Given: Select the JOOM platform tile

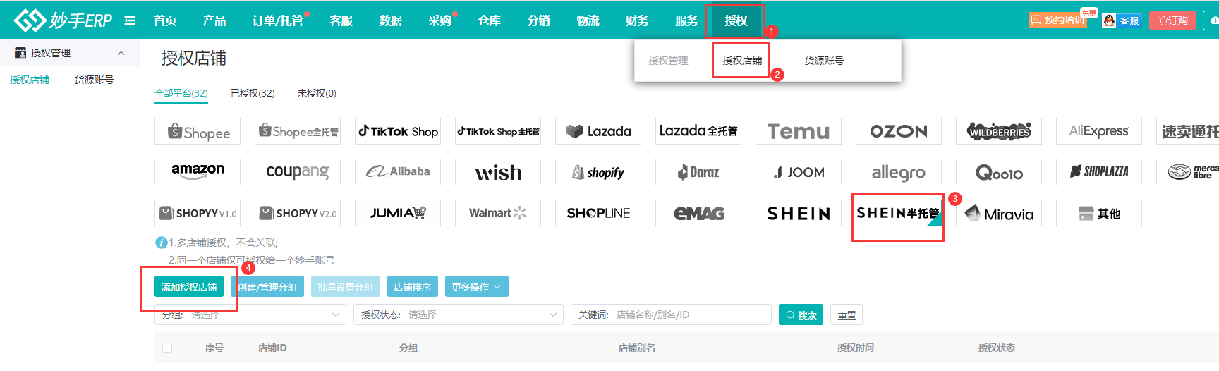Looking at the screenshot, I should [x=799, y=172].
